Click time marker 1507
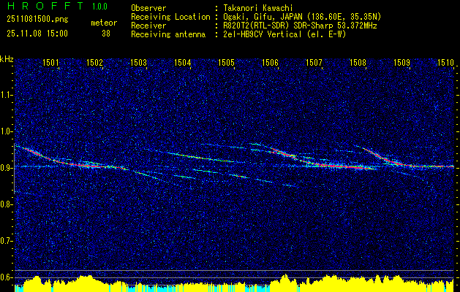 pos(314,63)
